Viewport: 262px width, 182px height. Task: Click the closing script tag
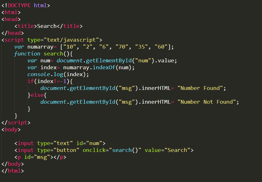pyautogui.click(x=16, y=123)
